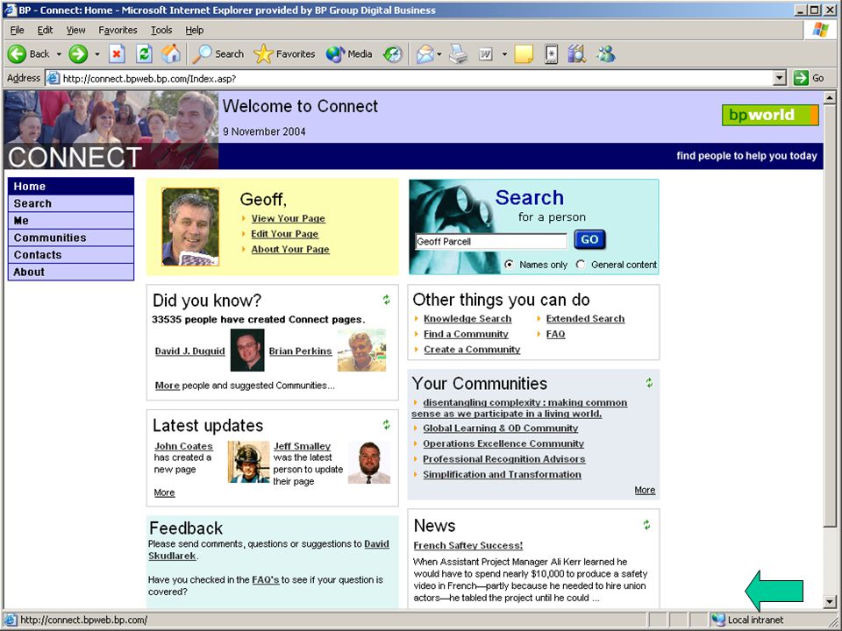Print the page using printer icon

coord(458,53)
